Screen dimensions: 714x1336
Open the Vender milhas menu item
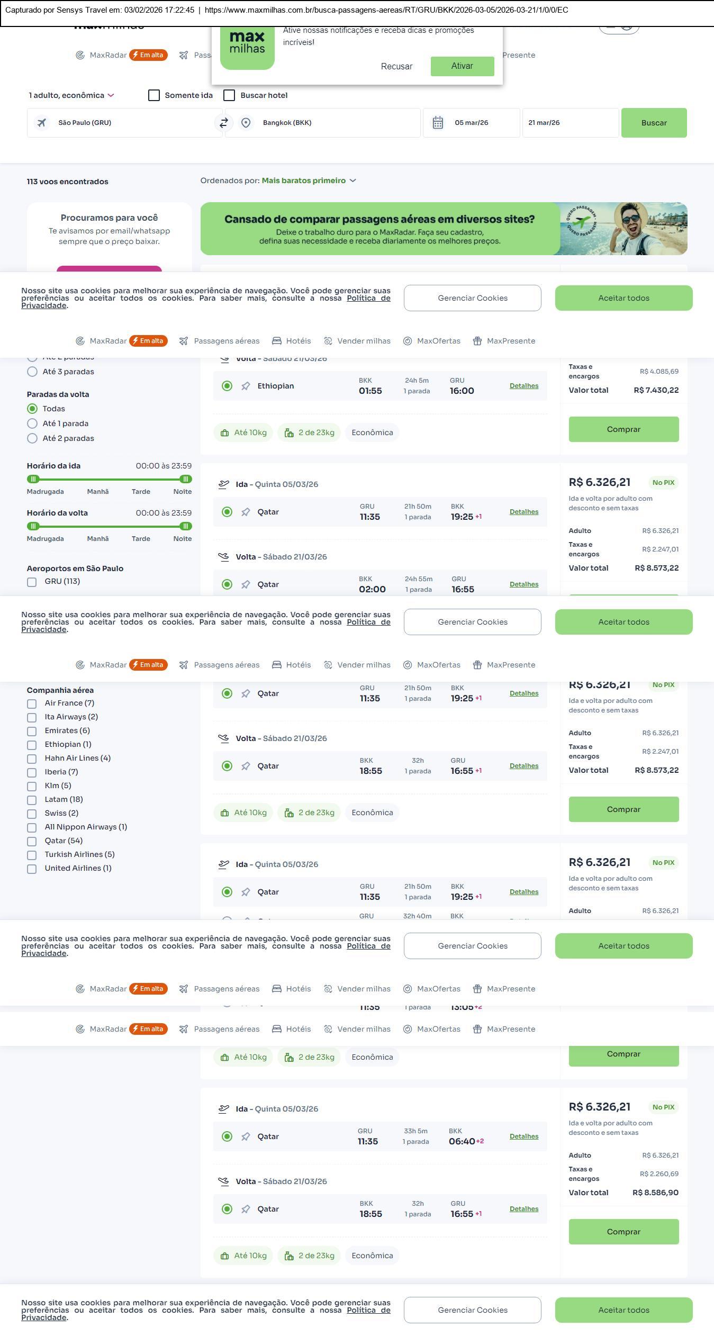click(357, 341)
